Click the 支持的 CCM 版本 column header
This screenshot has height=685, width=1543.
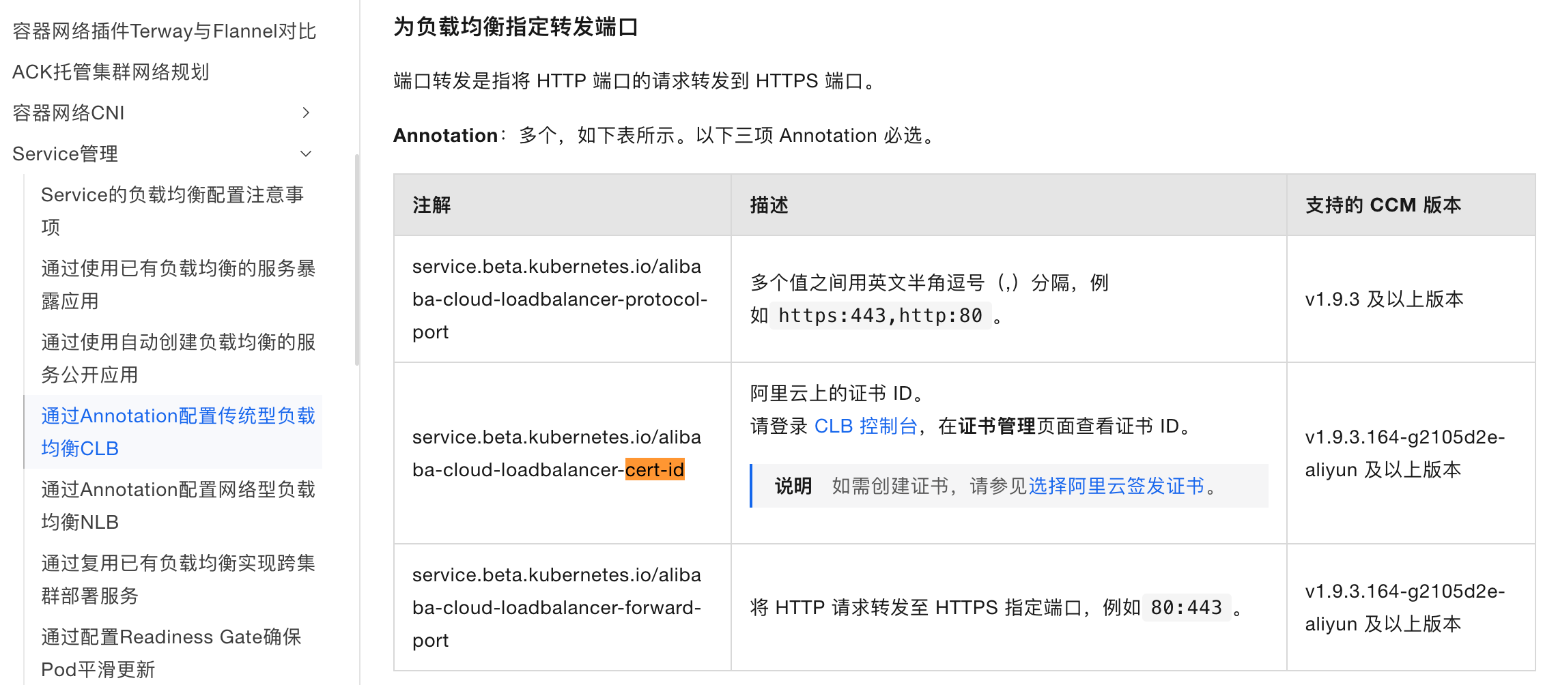click(1411, 205)
